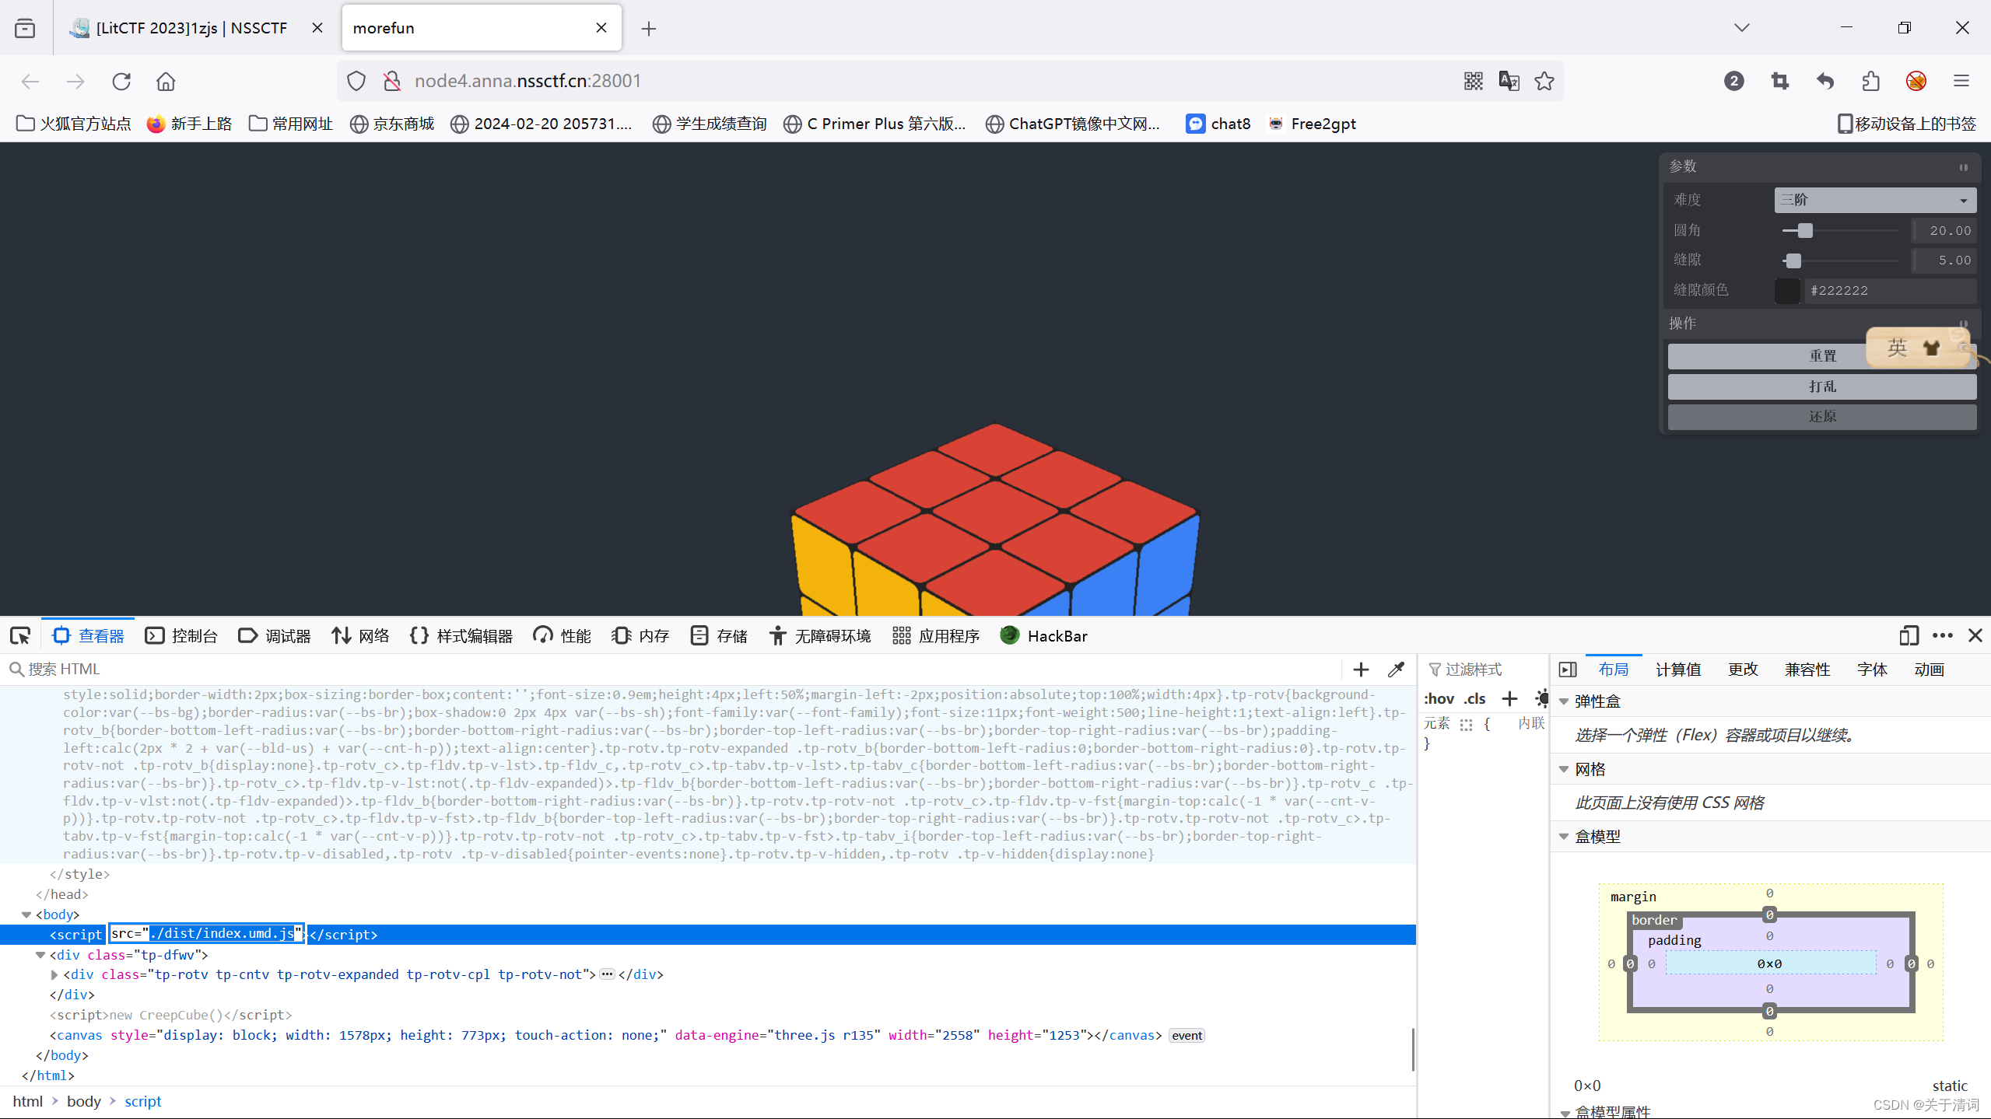Toggle :hov pseudo-class panel

coord(1439,699)
